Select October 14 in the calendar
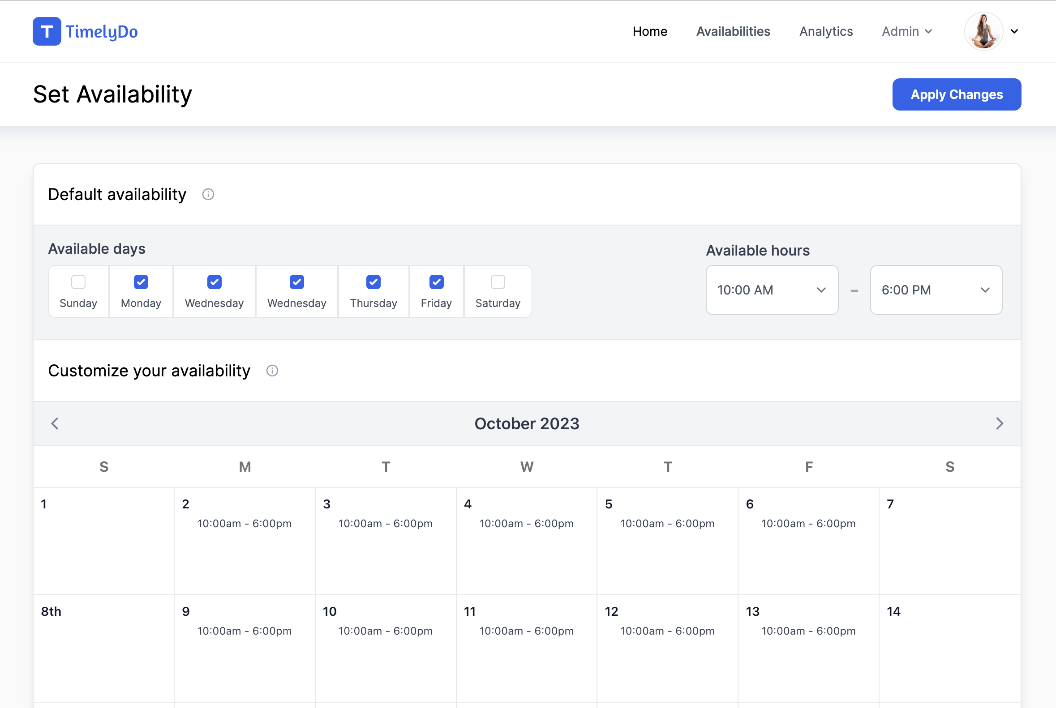Screen dimensions: 1056x708 [x=950, y=648]
